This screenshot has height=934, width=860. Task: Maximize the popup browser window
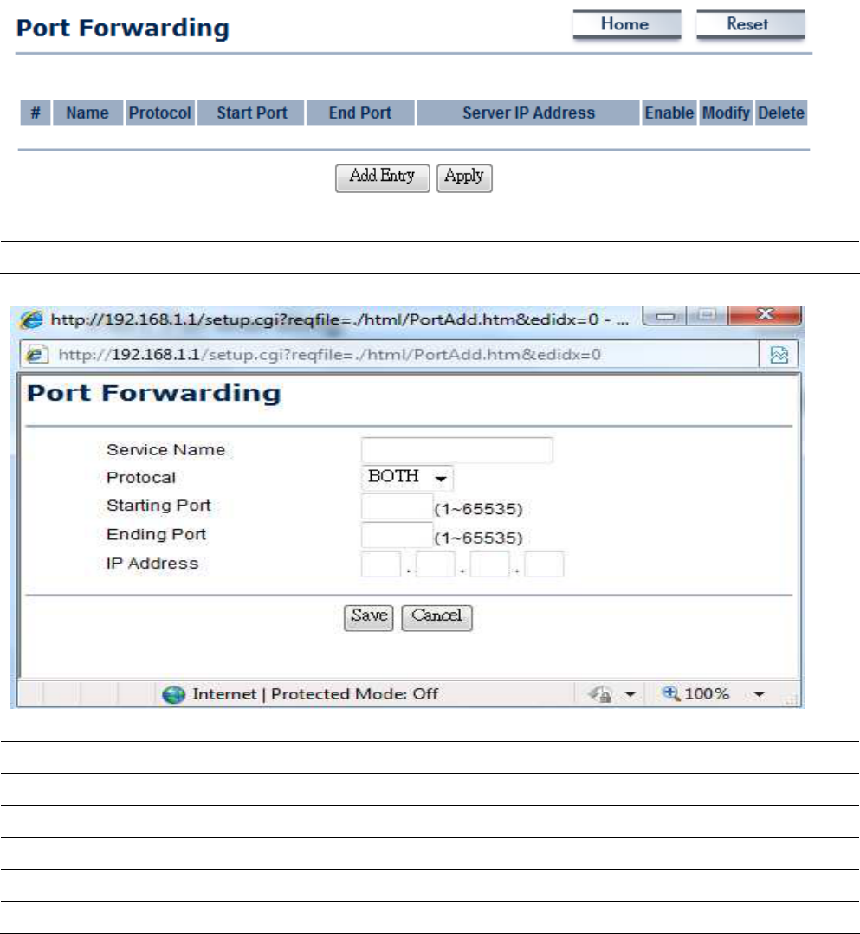(708, 315)
